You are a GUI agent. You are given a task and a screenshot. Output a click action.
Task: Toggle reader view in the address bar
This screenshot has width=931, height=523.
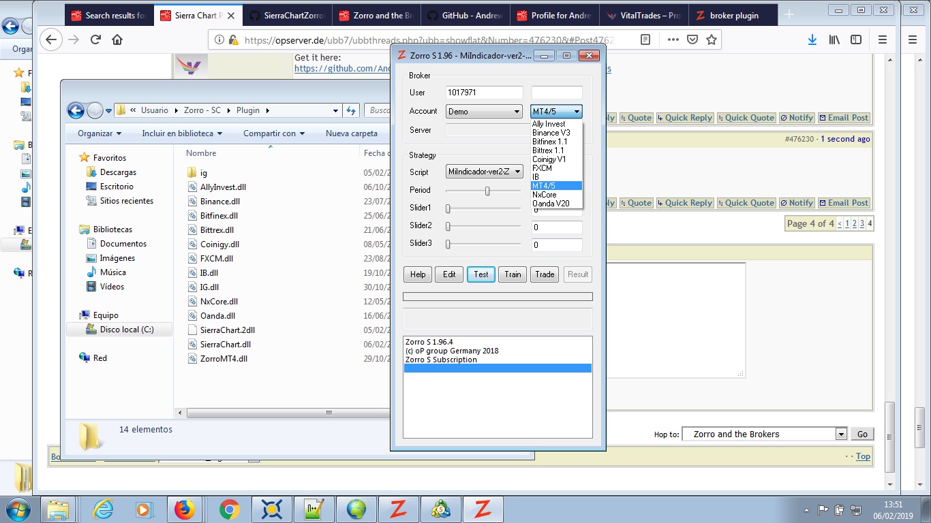[646, 39]
